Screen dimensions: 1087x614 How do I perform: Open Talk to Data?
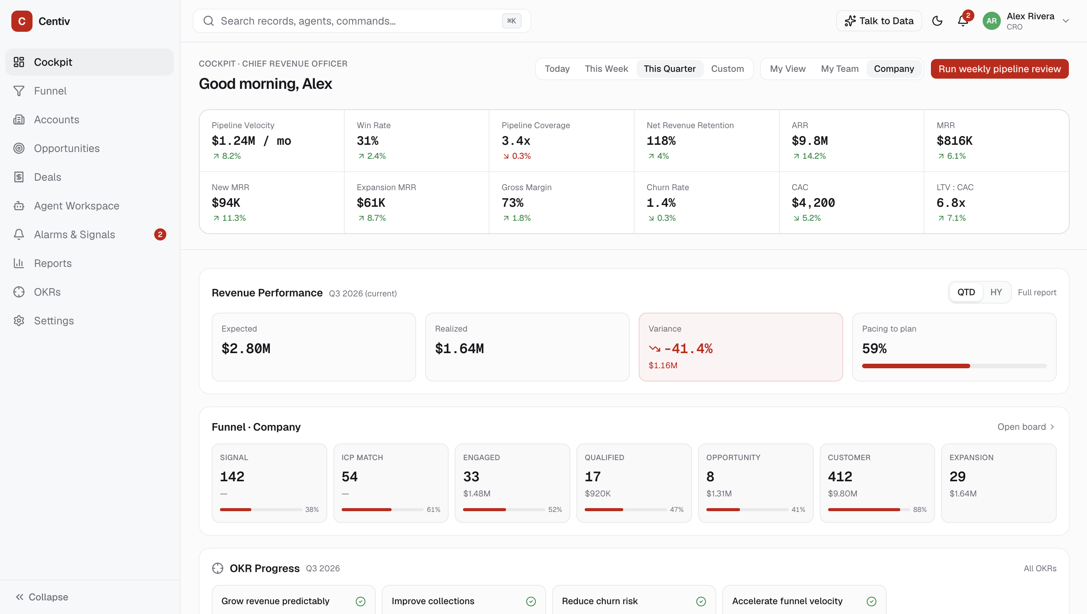tap(879, 21)
